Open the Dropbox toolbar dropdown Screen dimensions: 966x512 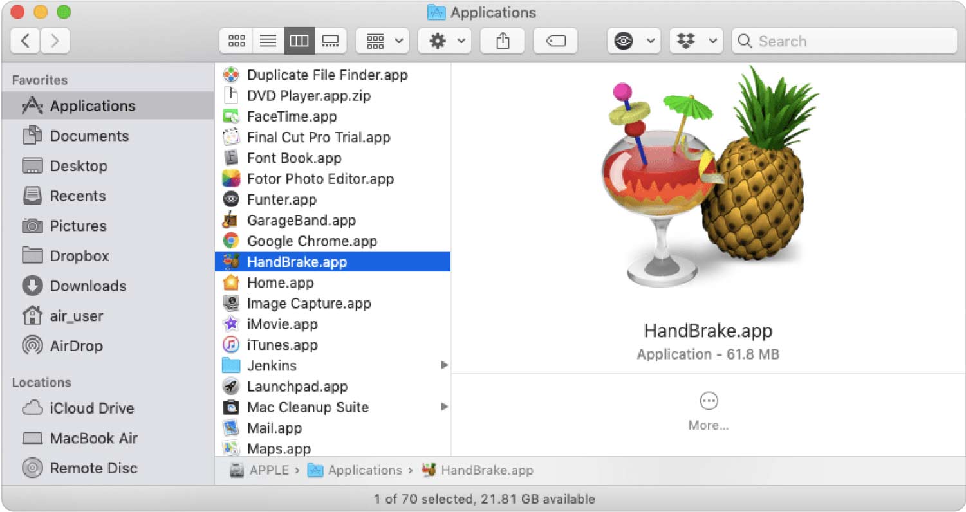tap(696, 41)
